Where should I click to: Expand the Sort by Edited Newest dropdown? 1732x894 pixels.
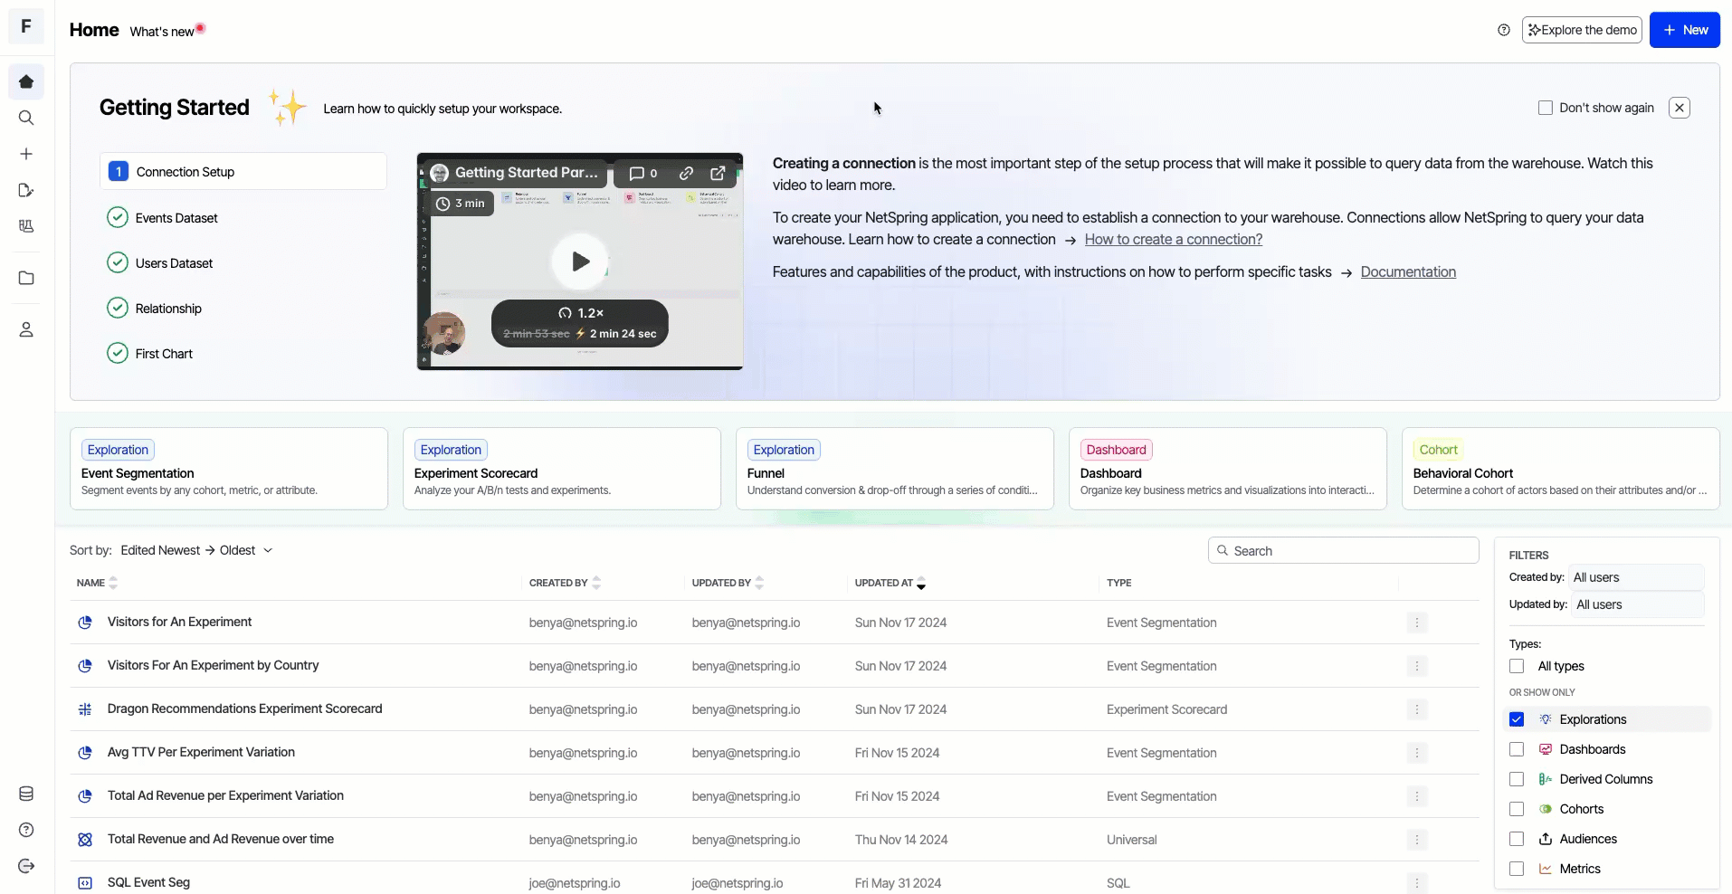tap(196, 550)
